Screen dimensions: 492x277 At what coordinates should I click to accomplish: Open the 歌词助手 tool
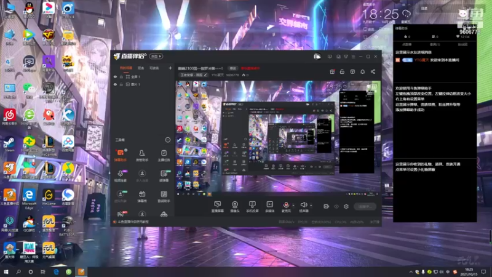click(x=164, y=196)
